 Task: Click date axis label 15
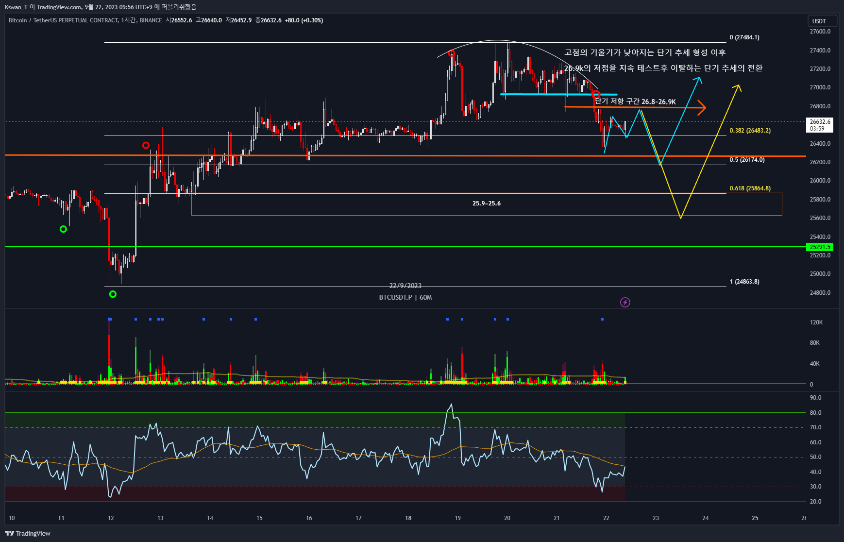(x=259, y=518)
